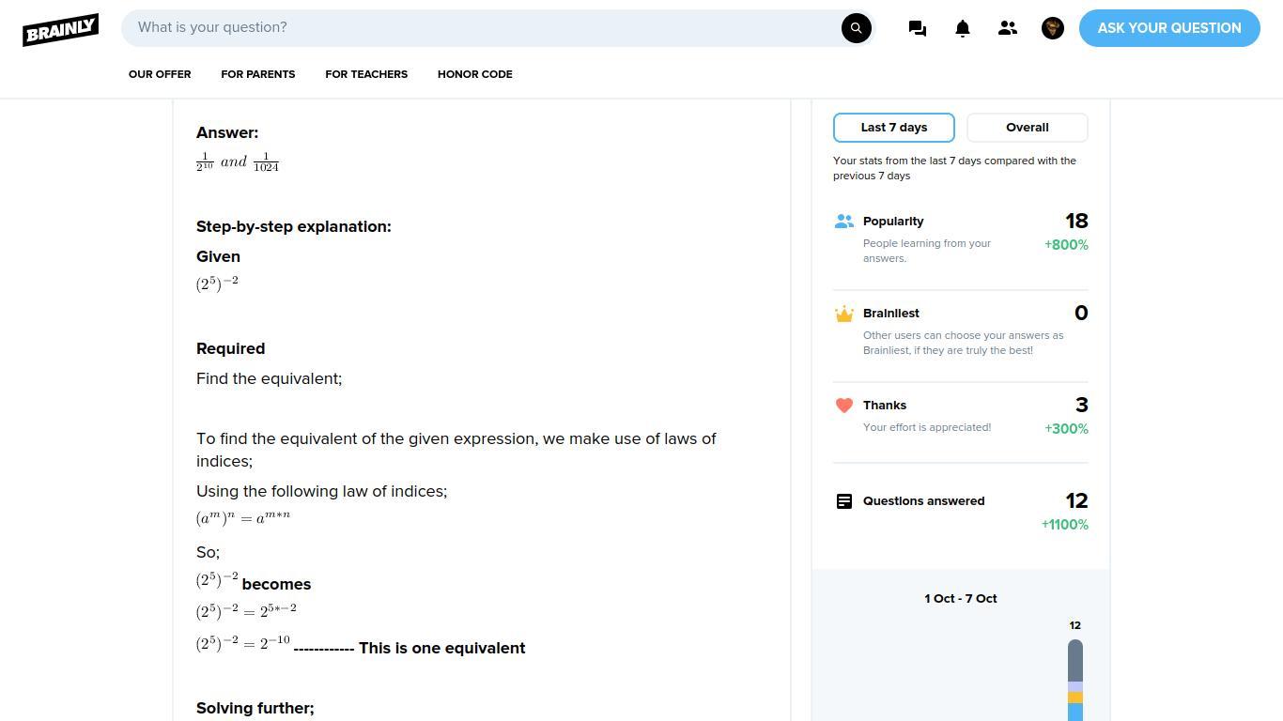Screen dimensions: 1283x721
Task: Focus the 'What is your question?' search field
Action: click(484, 28)
